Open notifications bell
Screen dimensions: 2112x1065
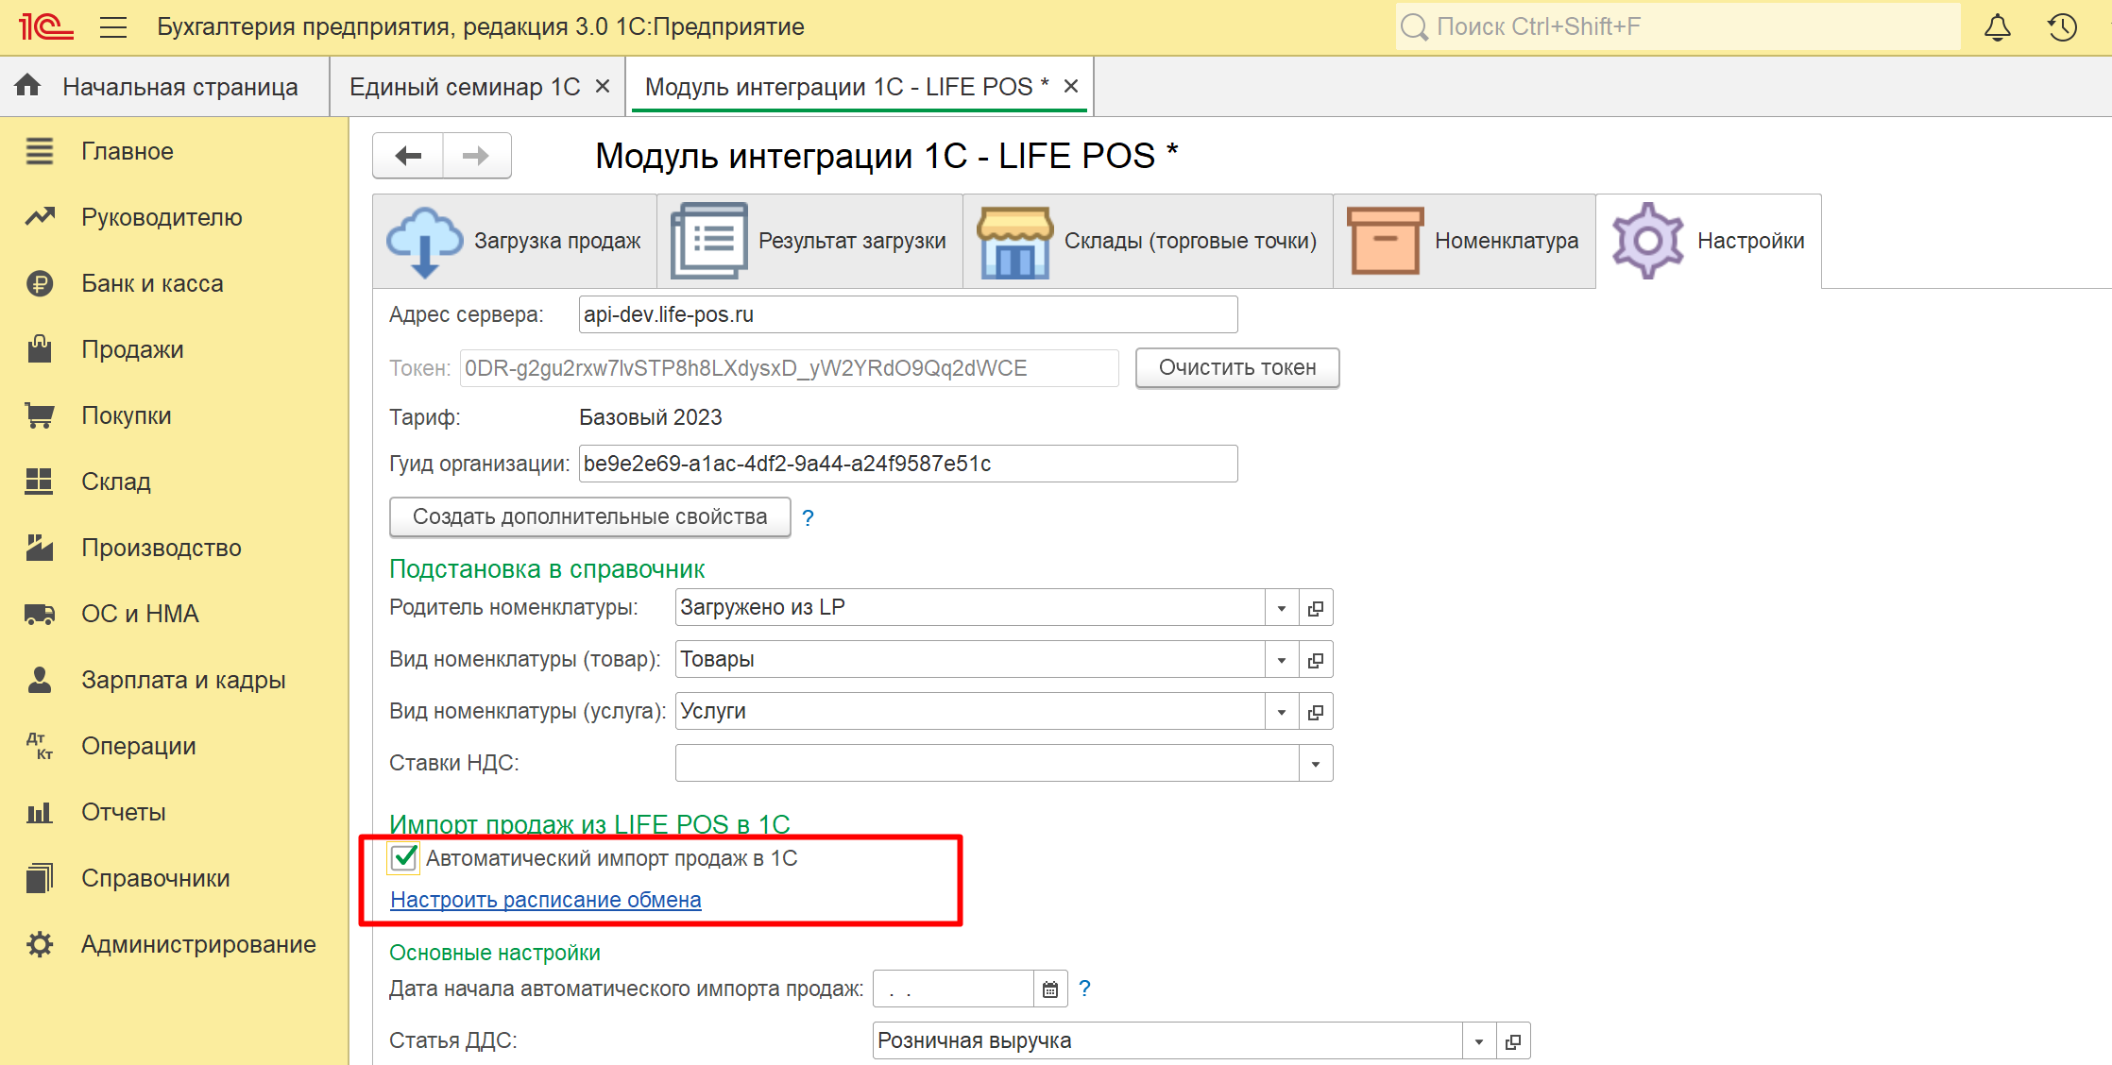(x=1997, y=26)
